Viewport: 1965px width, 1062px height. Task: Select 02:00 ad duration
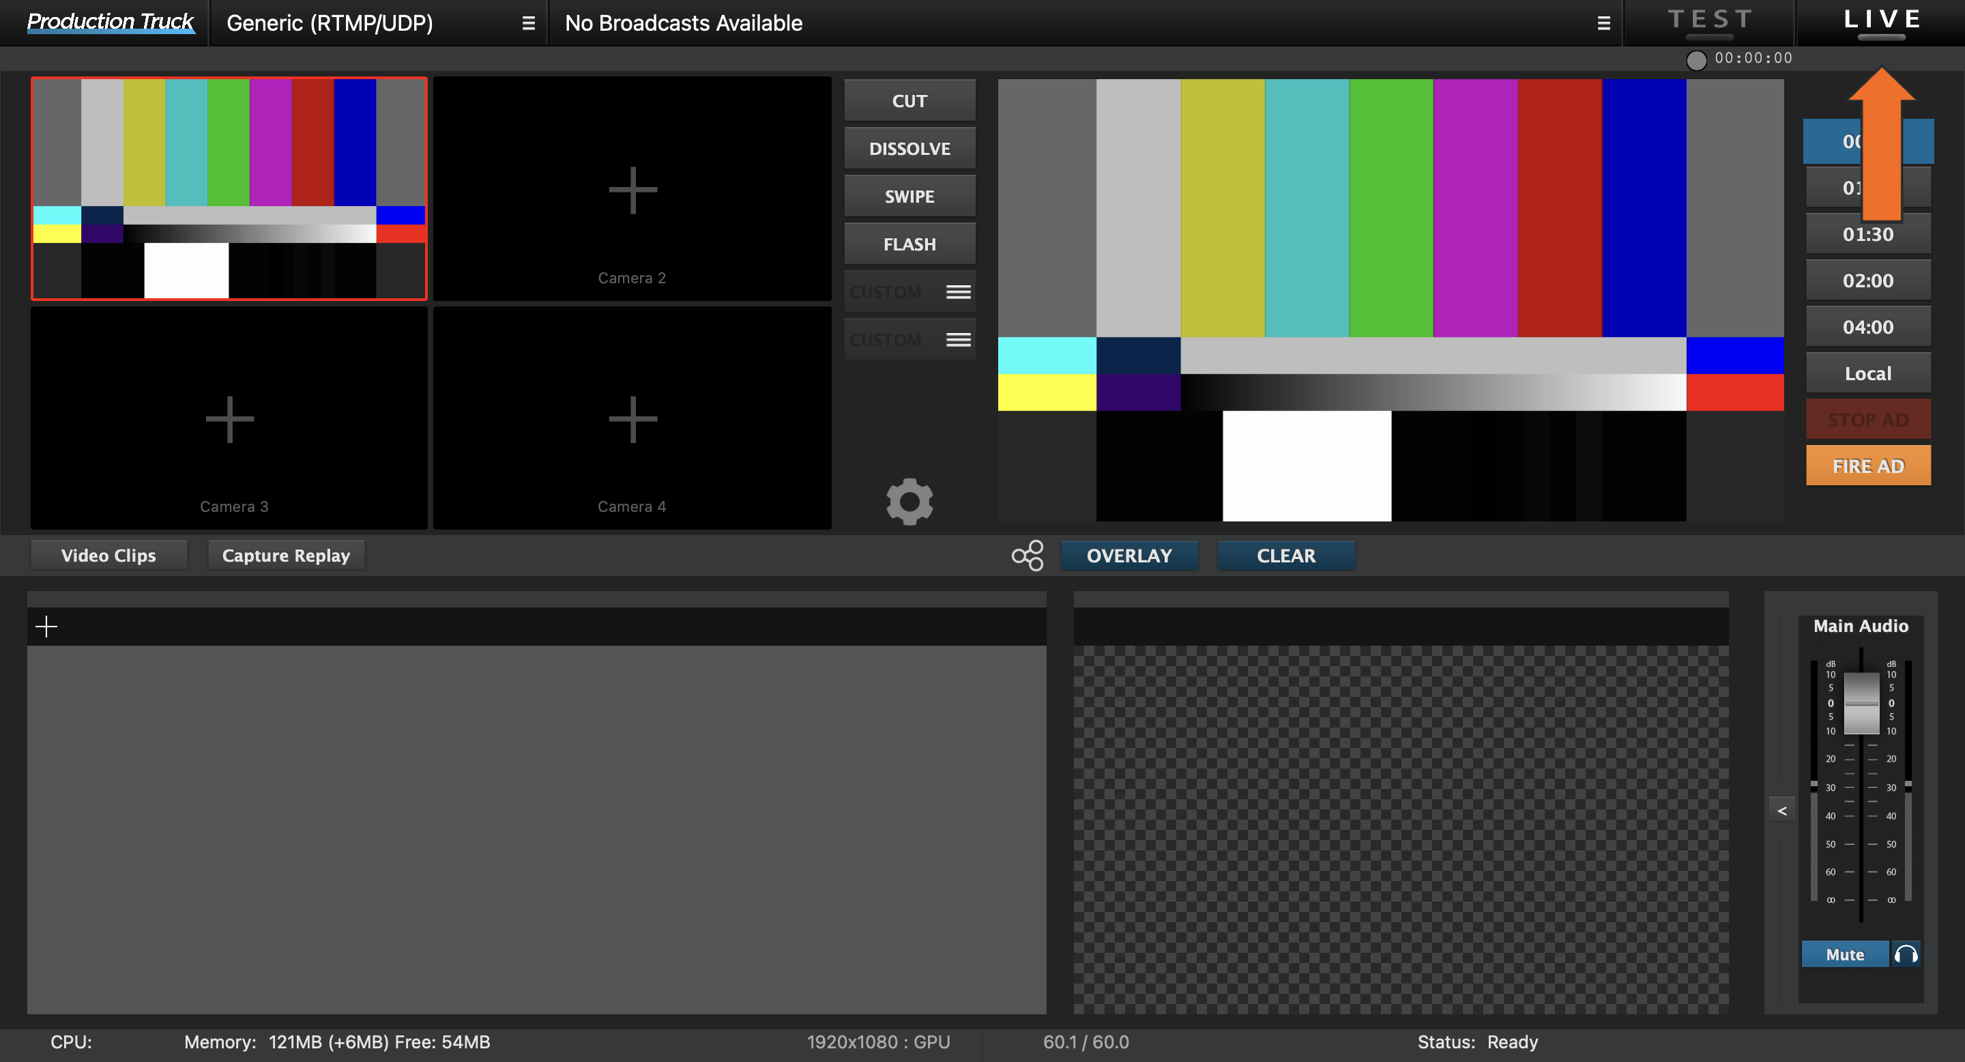(x=1867, y=281)
